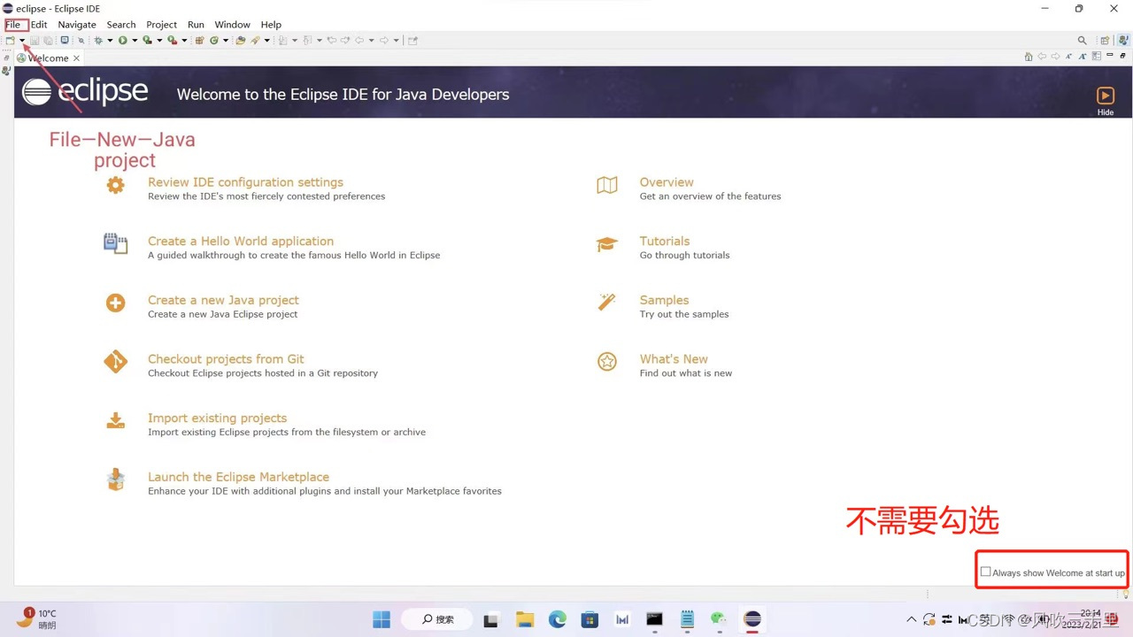
Task: Open the Search menu
Action: [121, 25]
